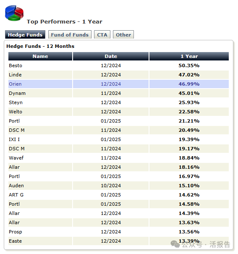The width and height of the screenshot is (238, 254).
Task: Open the Fund of Funds tab
Action: point(70,34)
